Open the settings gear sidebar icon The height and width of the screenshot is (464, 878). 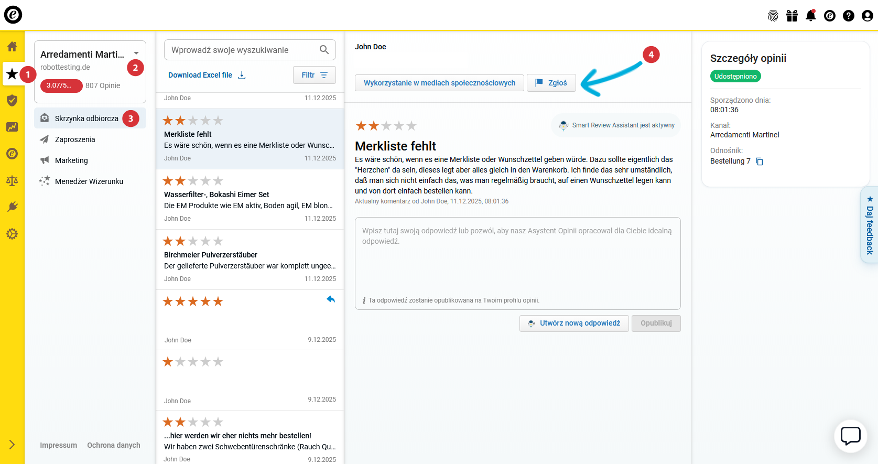click(x=12, y=234)
